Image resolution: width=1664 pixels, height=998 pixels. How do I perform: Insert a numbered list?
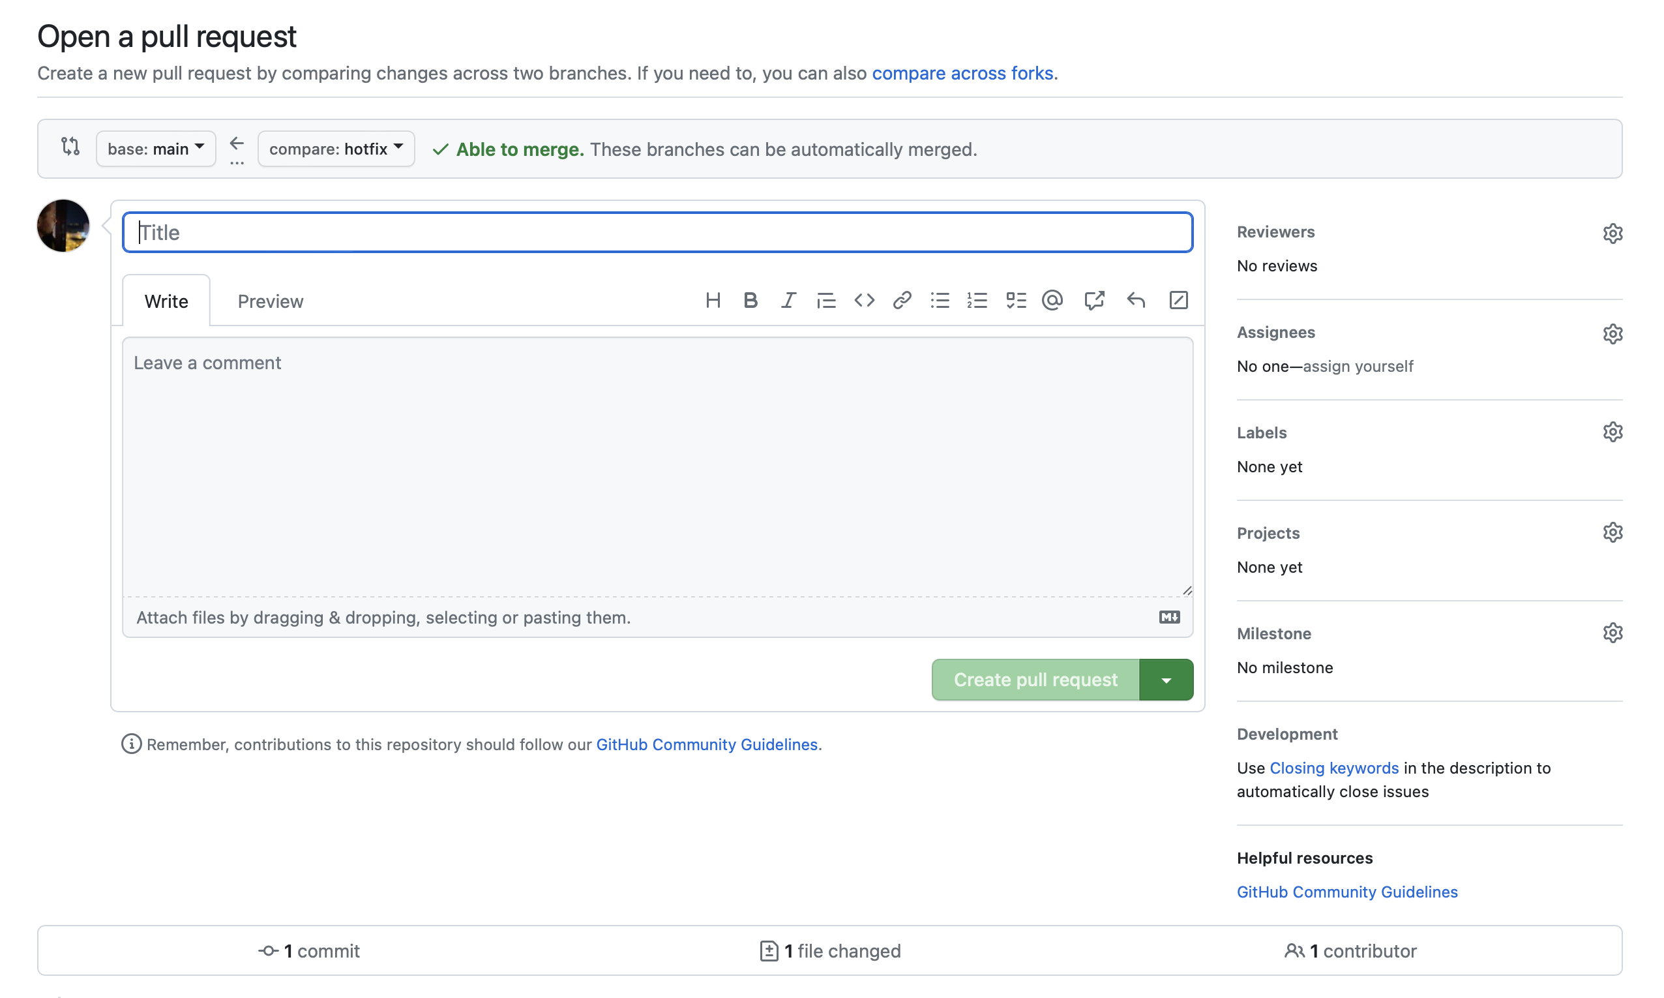coord(977,300)
